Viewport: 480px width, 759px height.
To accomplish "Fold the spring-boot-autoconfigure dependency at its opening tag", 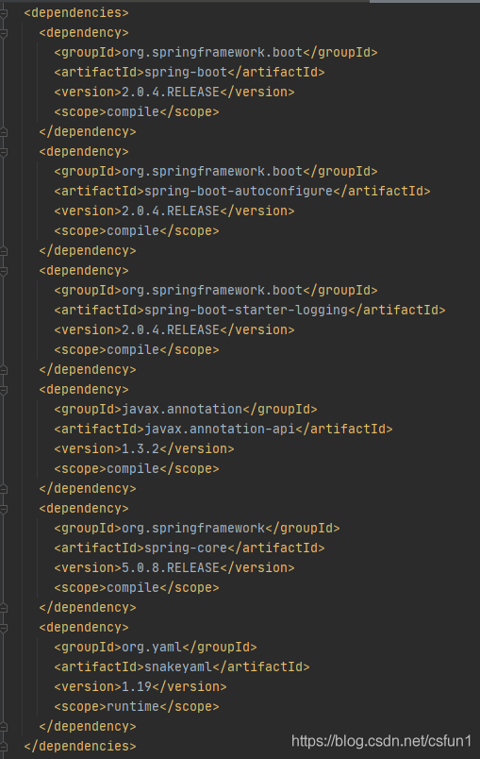I will tap(4, 152).
